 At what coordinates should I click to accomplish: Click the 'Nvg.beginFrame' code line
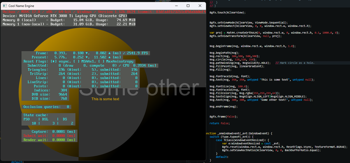[253, 46]
